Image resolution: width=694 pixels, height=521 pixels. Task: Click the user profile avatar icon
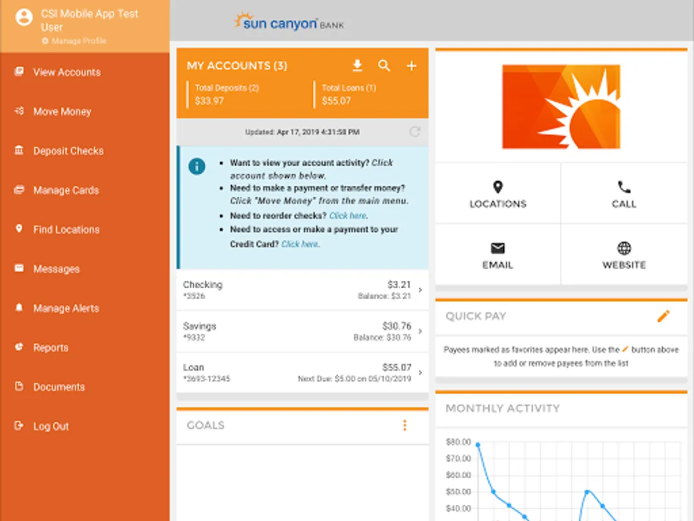tap(24, 18)
